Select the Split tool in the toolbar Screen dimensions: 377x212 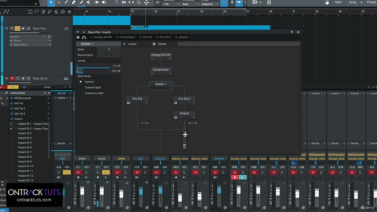tap(66, 2)
